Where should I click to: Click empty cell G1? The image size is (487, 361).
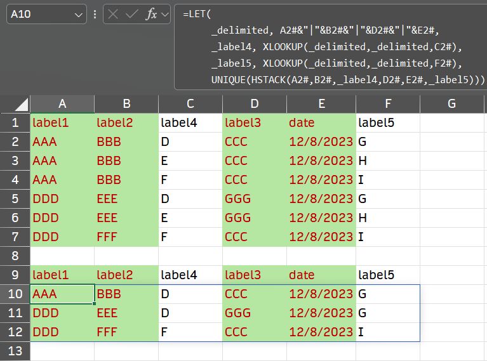coord(452,123)
